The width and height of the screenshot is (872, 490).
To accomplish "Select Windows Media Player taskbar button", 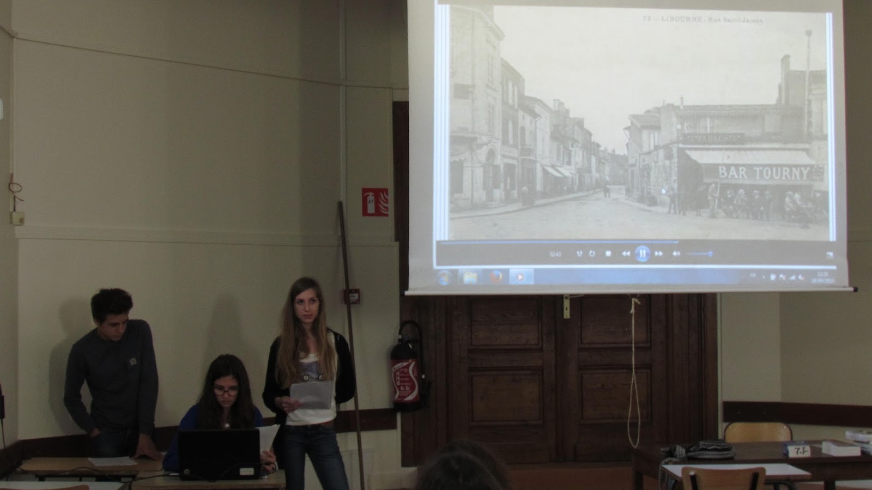I will pos(520,277).
